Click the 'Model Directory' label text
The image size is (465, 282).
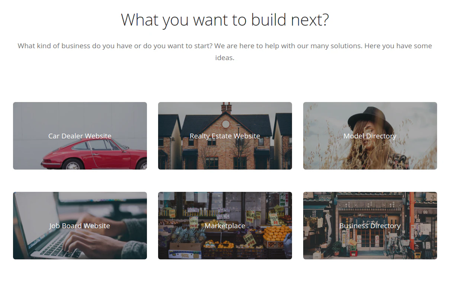(x=370, y=136)
